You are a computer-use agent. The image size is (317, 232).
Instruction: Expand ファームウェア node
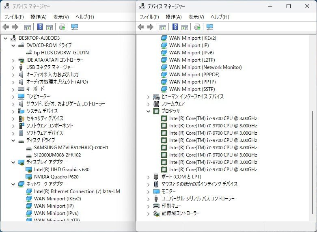(x=149, y=104)
